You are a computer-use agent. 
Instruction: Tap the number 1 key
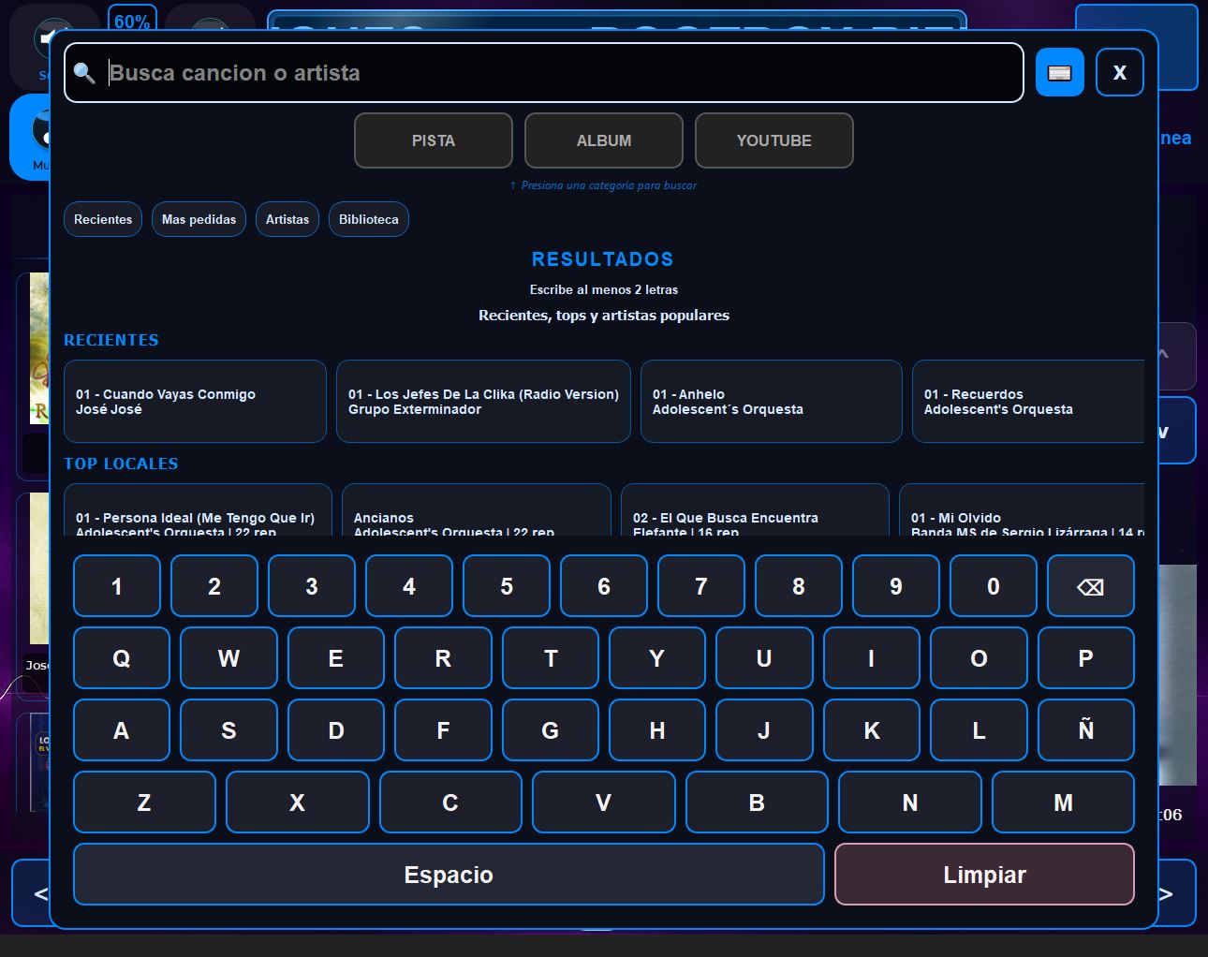tap(117, 586)
